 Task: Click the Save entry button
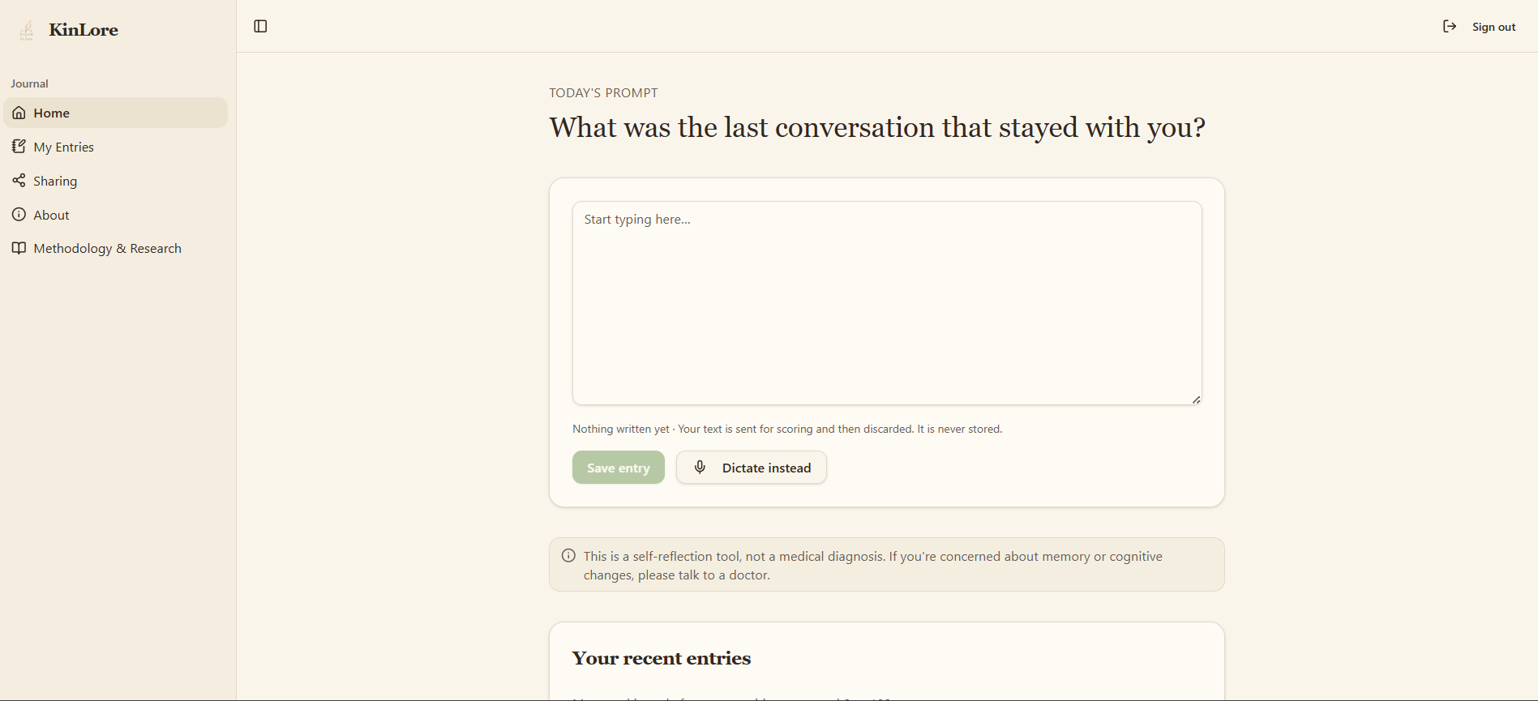coord(619,468)
